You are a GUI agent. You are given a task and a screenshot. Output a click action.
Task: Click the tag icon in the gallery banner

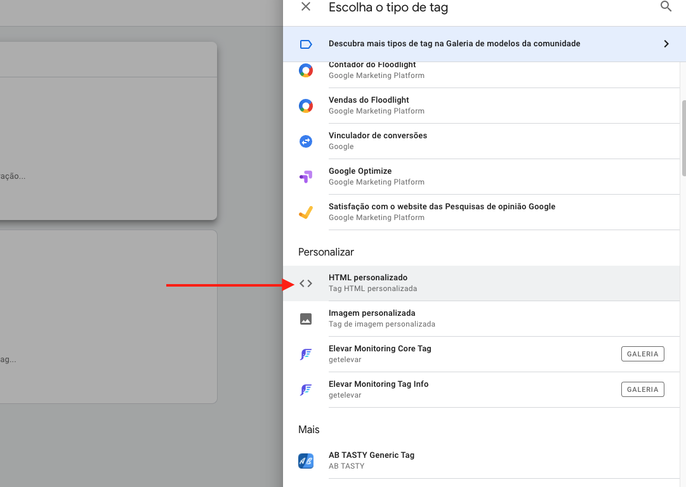point(306,44)
